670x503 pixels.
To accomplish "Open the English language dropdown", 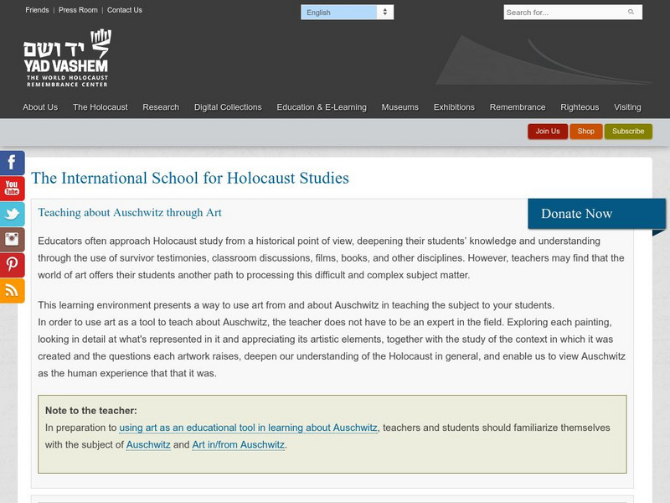I will tap(347, 13).
